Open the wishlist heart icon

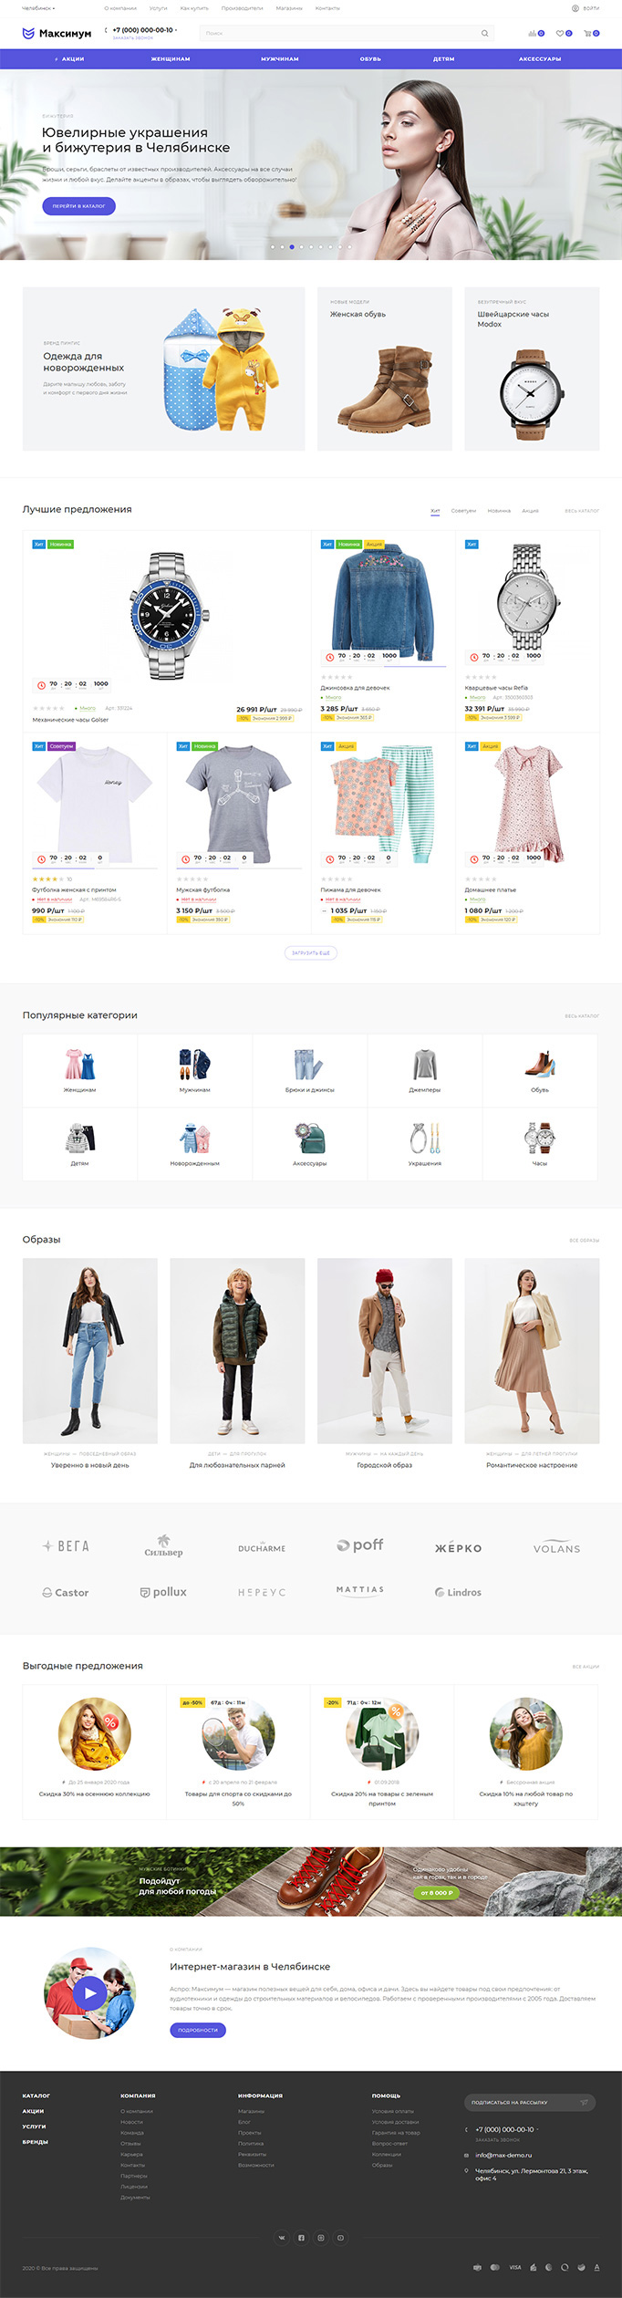[x=561, y=34]
